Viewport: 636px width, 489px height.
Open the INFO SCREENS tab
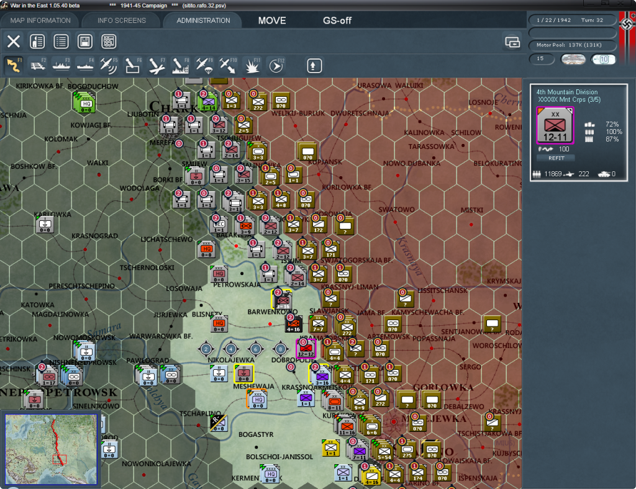[121, 20]
